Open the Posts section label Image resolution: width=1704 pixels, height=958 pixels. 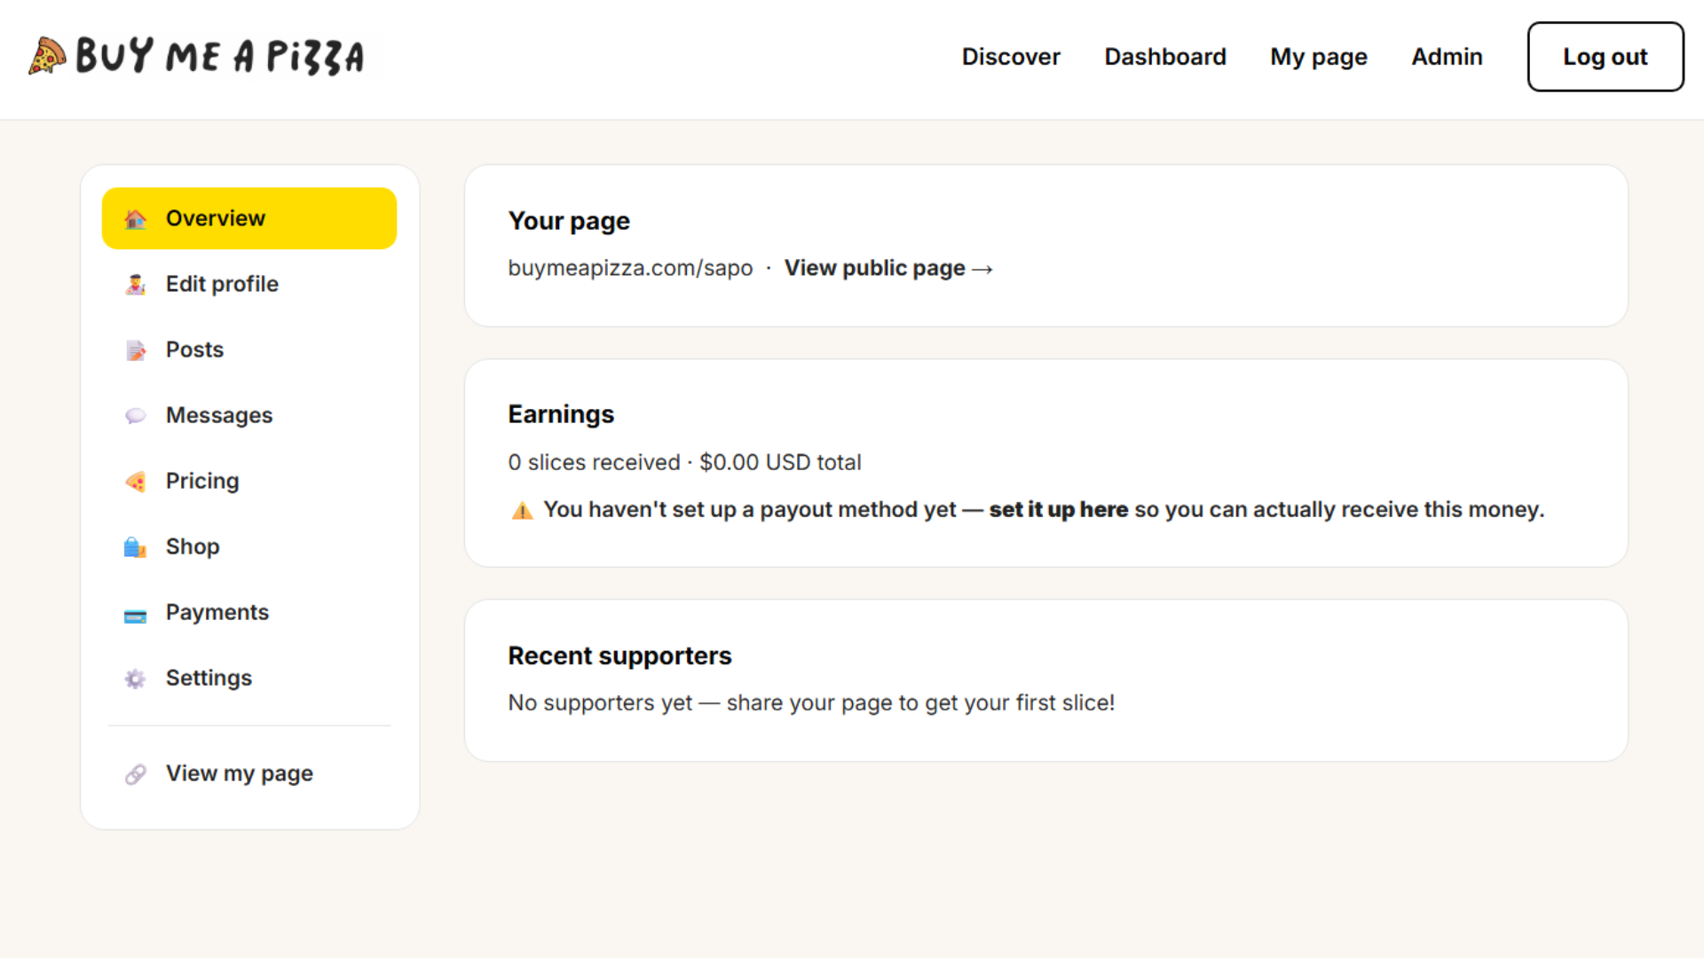pos(194,349)
